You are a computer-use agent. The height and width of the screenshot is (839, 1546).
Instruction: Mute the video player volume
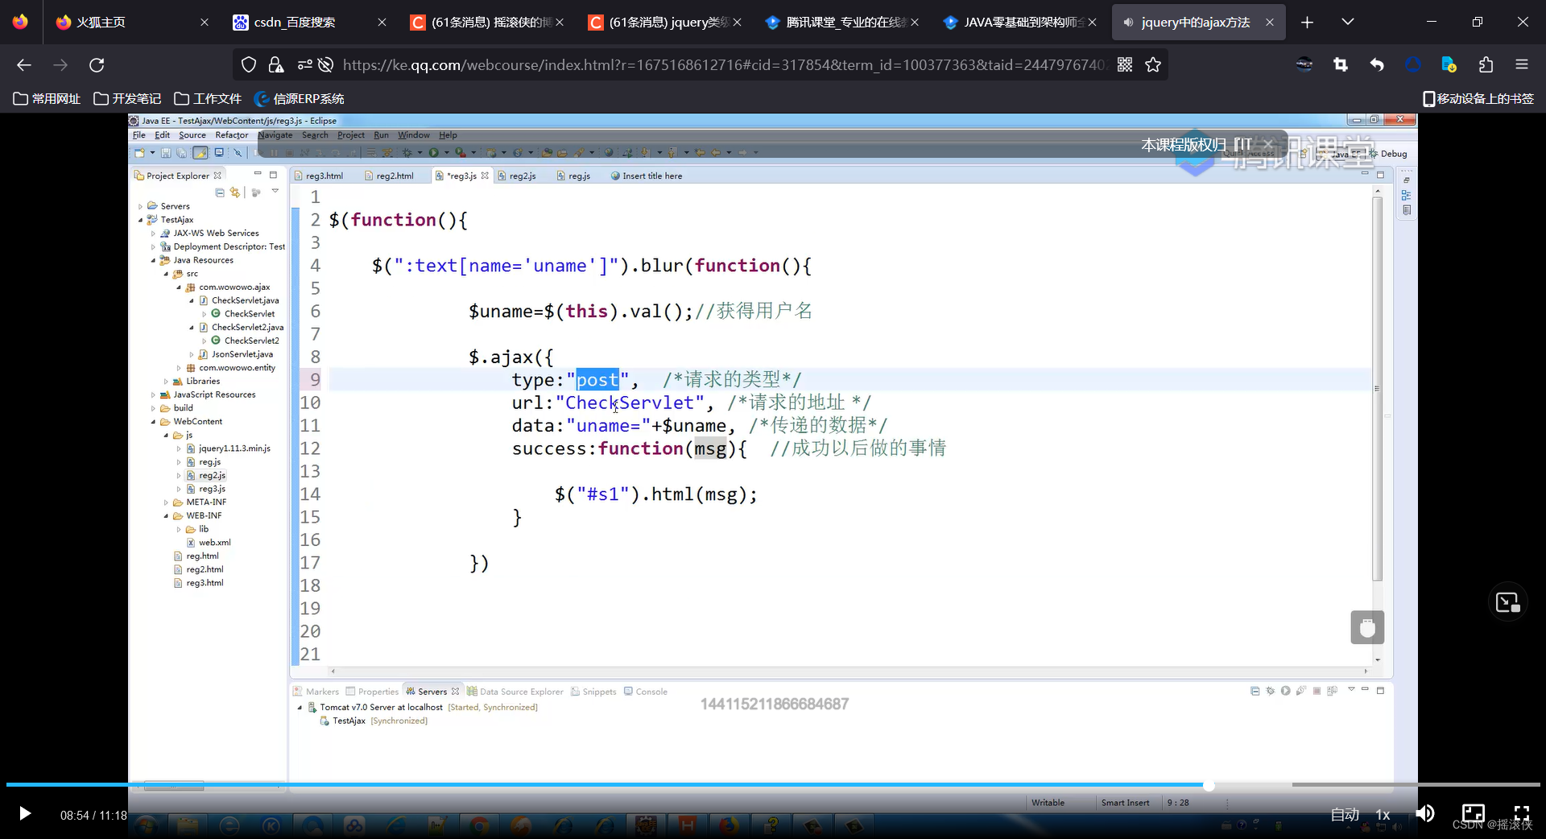[x=1425, y=813]
